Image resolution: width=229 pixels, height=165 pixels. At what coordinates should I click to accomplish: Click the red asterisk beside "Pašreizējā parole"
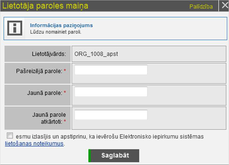click(x=65, y=71)
